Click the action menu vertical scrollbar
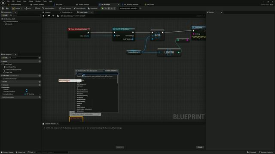This screenshot has width=275, height=154. click(x=117, y=80)
